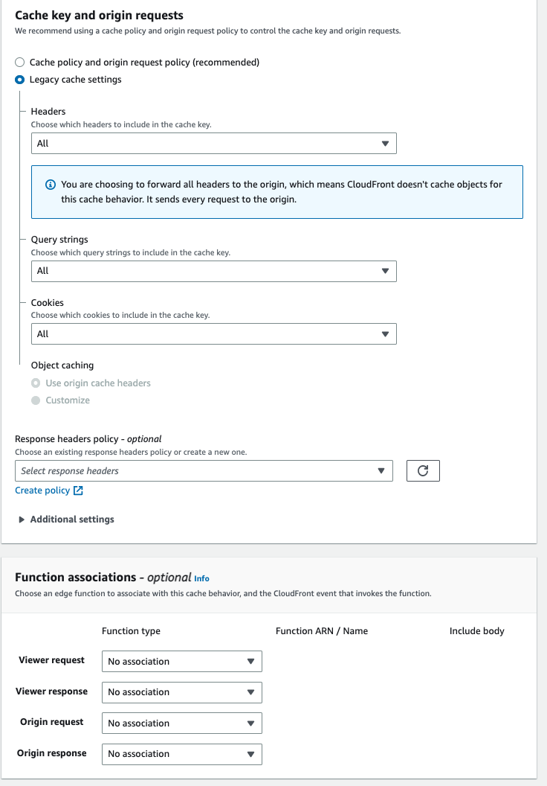The width and height of the screenshot is (547, 786).
Task: Click the caret icon on the Cookies dropdown
Action: 386,333
